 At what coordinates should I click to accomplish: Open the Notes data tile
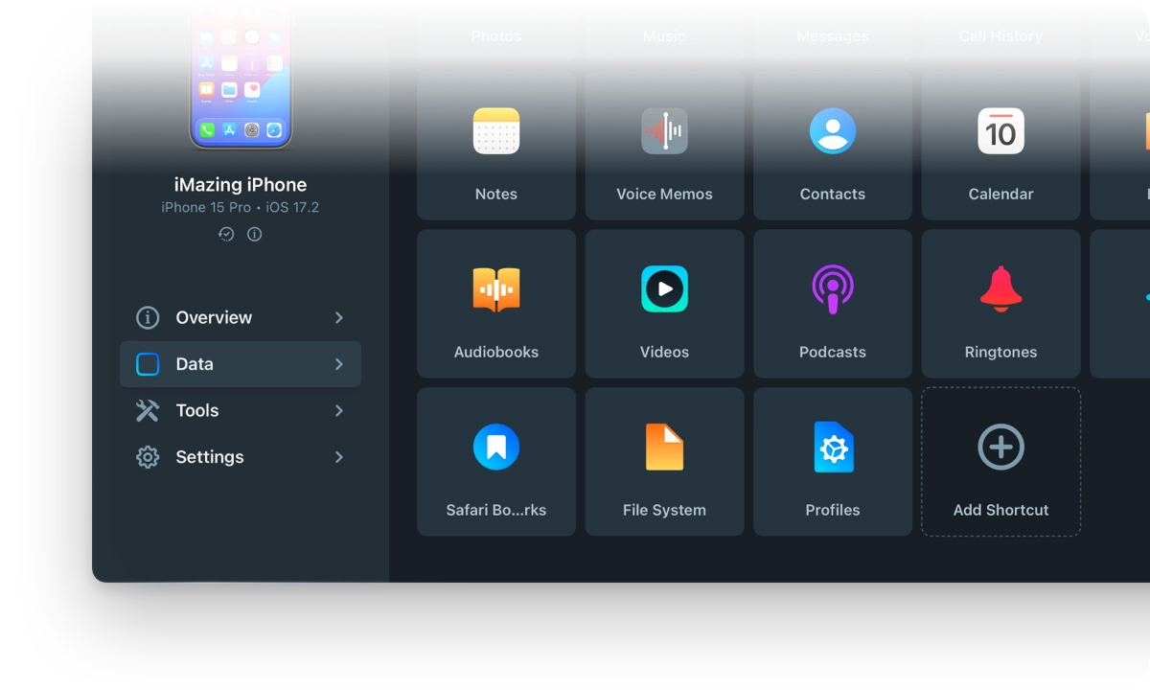coord(495,146)
